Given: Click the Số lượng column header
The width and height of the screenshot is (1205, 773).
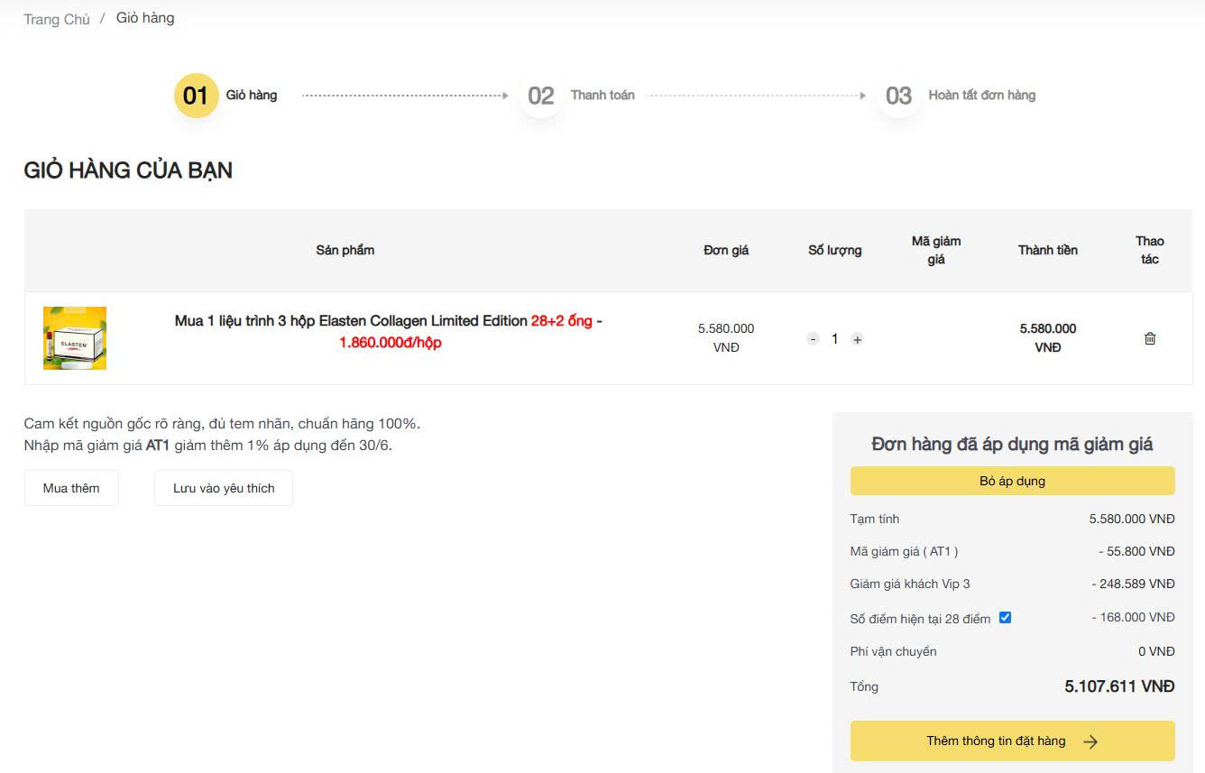Looking at the screenshot, I should pyautogui.click(x=835, y=250).
